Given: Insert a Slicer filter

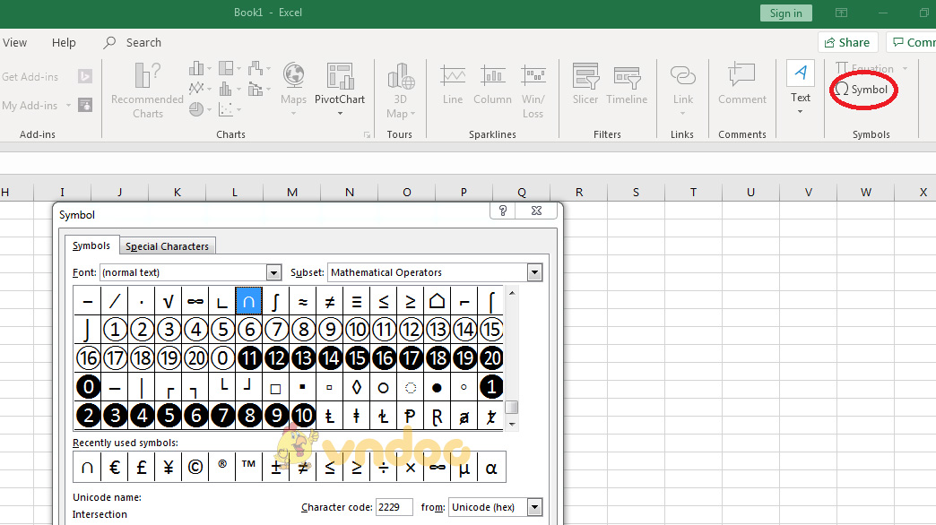Looking at the screenshot, I should [585, 87].
